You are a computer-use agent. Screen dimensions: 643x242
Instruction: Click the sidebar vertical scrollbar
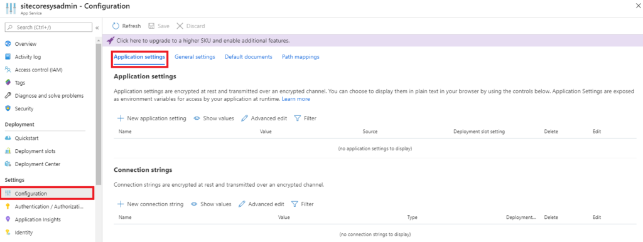pos(98,115)
